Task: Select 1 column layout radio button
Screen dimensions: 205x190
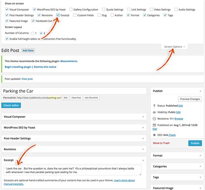Action: [33, 33]
